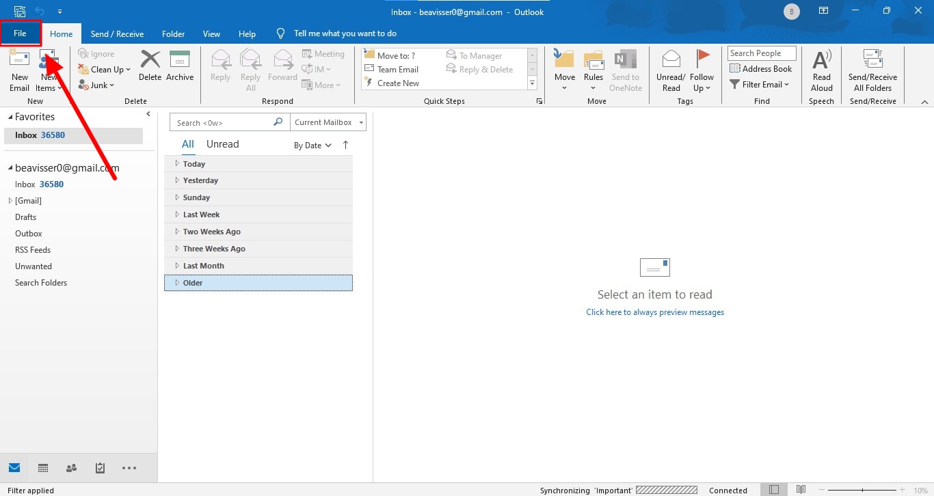The width and height of the screenshot is (934, 496).
Task: Open more navigation options ellipsis
Action: coord(129,468)
